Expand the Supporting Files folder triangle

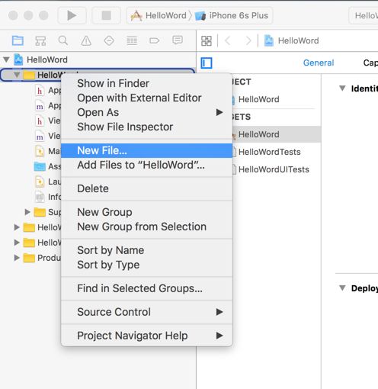click(x=27, y=212)
